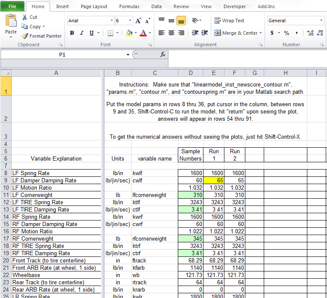Viewport: 327px width, 298px height.
Task: Select cell 'LF Spring Rate'
Action: 56,173
